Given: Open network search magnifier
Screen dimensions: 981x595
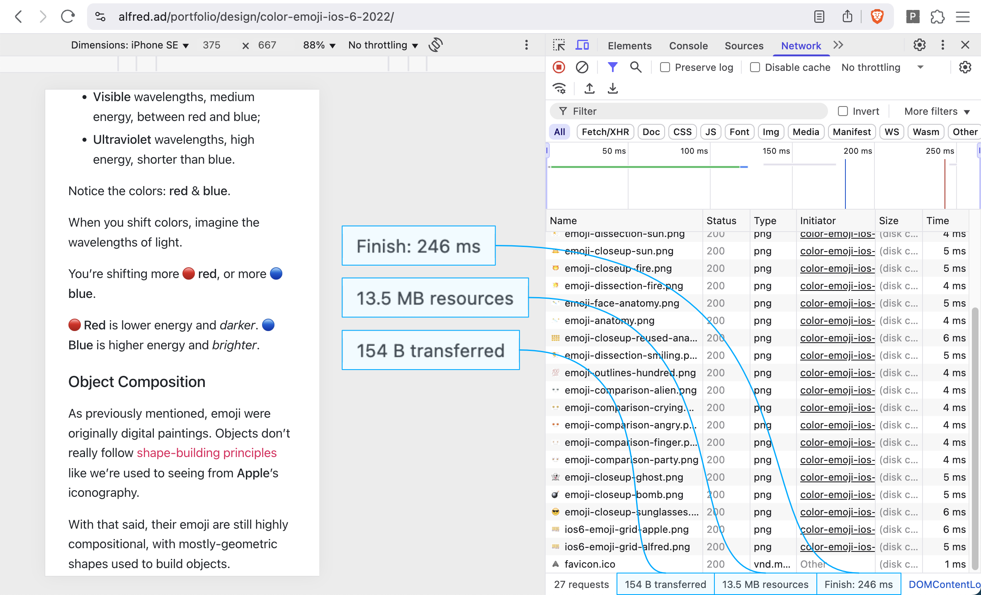Looking at the screenshot, I should (x=635, y=67).
